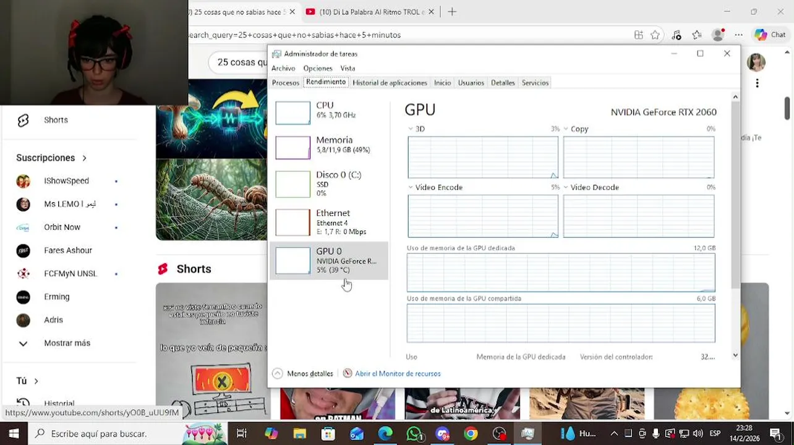Viewport: 794px width, 445px height.
Task: Select the Ethernet performance entry
Action: [x=328, y=222]
